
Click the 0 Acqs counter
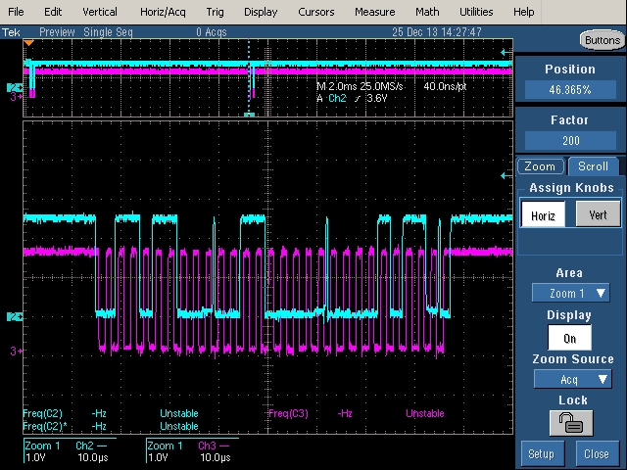[x=212, y=32]
